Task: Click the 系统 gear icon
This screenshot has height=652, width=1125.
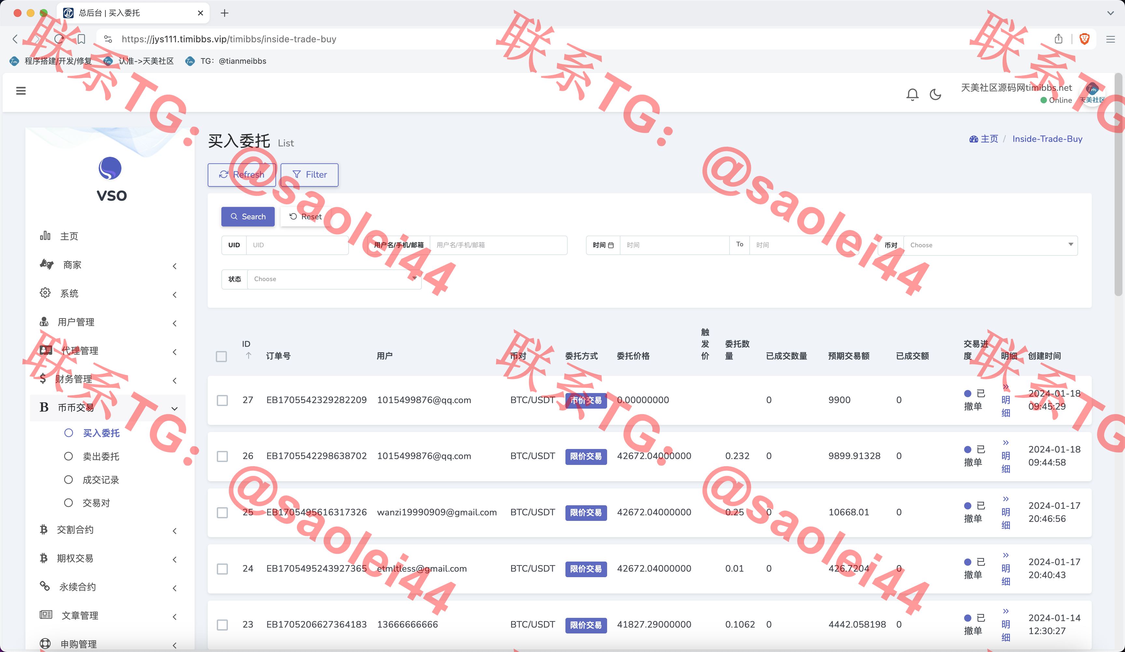Action: click(x=45, y=293)
